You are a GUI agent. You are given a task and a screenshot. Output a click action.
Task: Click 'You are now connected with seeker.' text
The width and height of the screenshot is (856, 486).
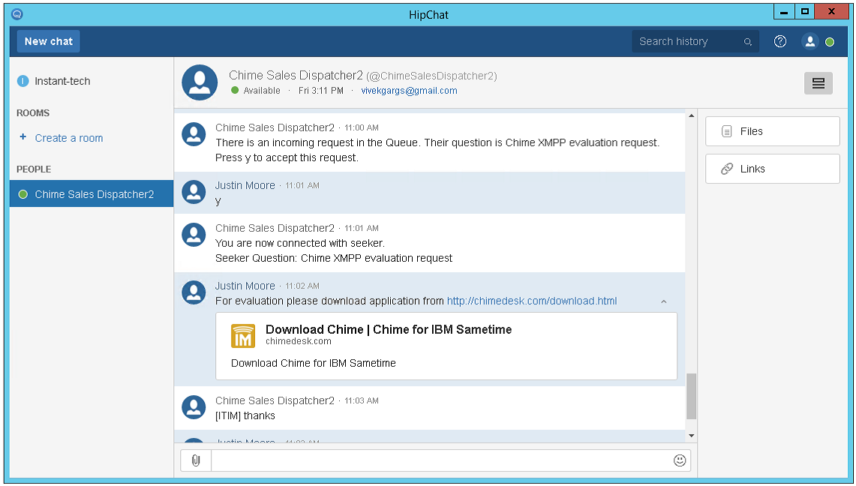(299, 243)
